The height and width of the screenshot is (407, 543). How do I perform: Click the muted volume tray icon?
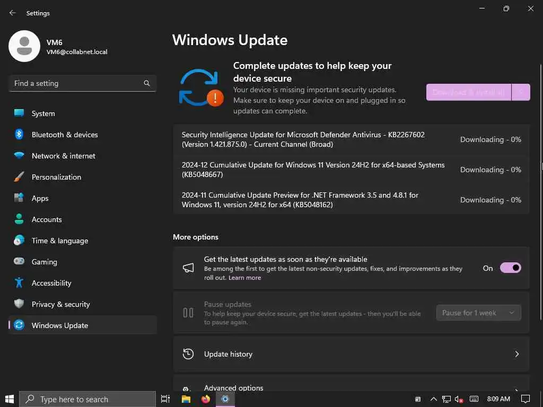click(x=459, y=399)
